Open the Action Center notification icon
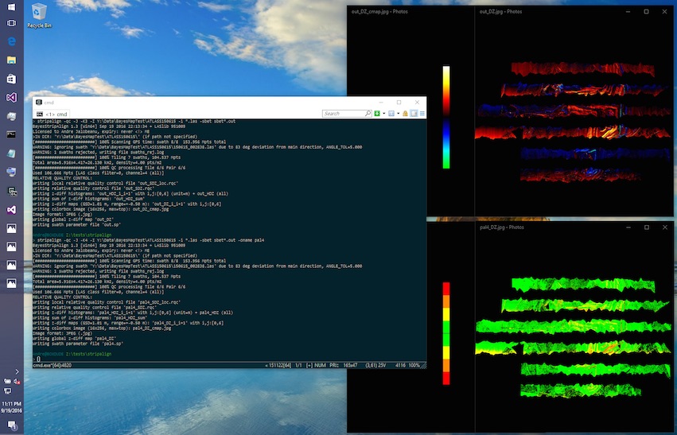 pyautogui.click(x=12, y=425)
